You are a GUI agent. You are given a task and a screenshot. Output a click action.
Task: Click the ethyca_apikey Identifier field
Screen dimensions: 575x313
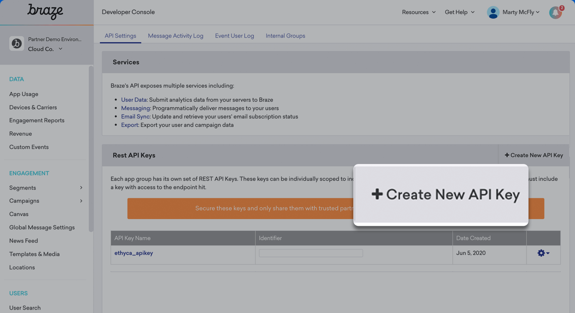[311, 253]
